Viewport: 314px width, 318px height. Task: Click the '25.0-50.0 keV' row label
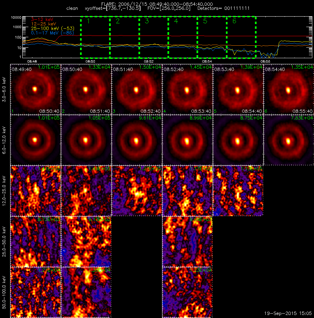[x=4, y=241]
